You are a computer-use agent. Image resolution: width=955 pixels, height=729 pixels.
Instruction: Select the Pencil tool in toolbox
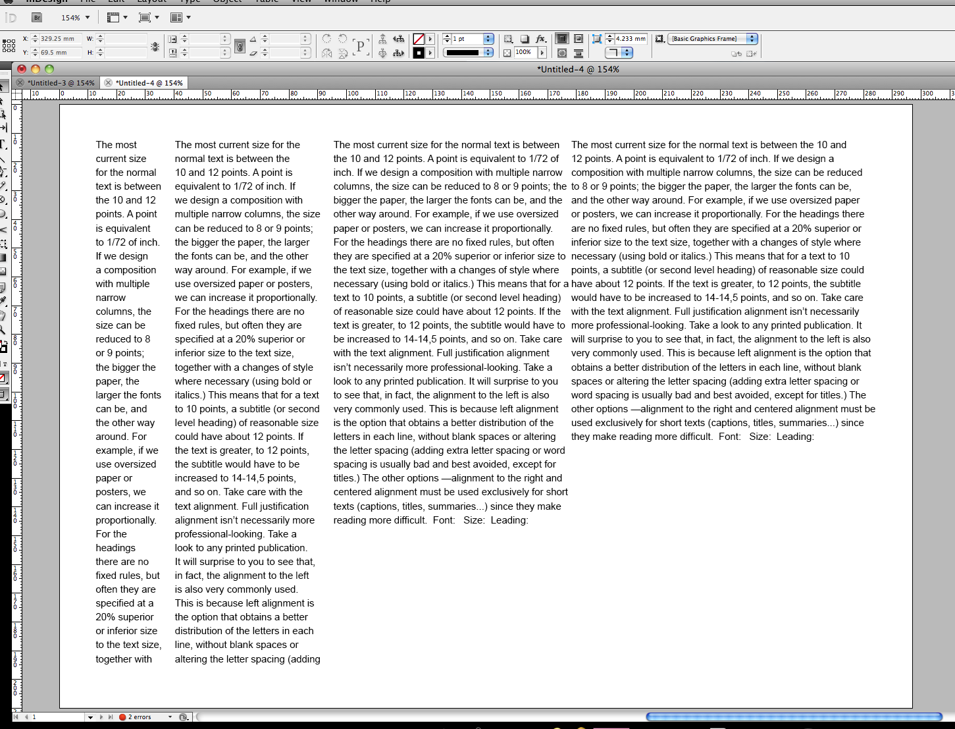click(x=3, y=186)
